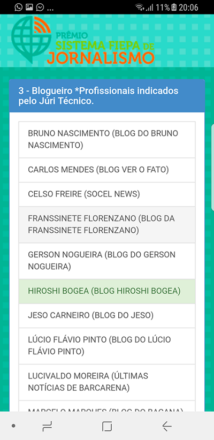This screenshot has width=214, height=440.
Task: Vote for Gerson Nogueira blog
Action: (x=107, y=261)
